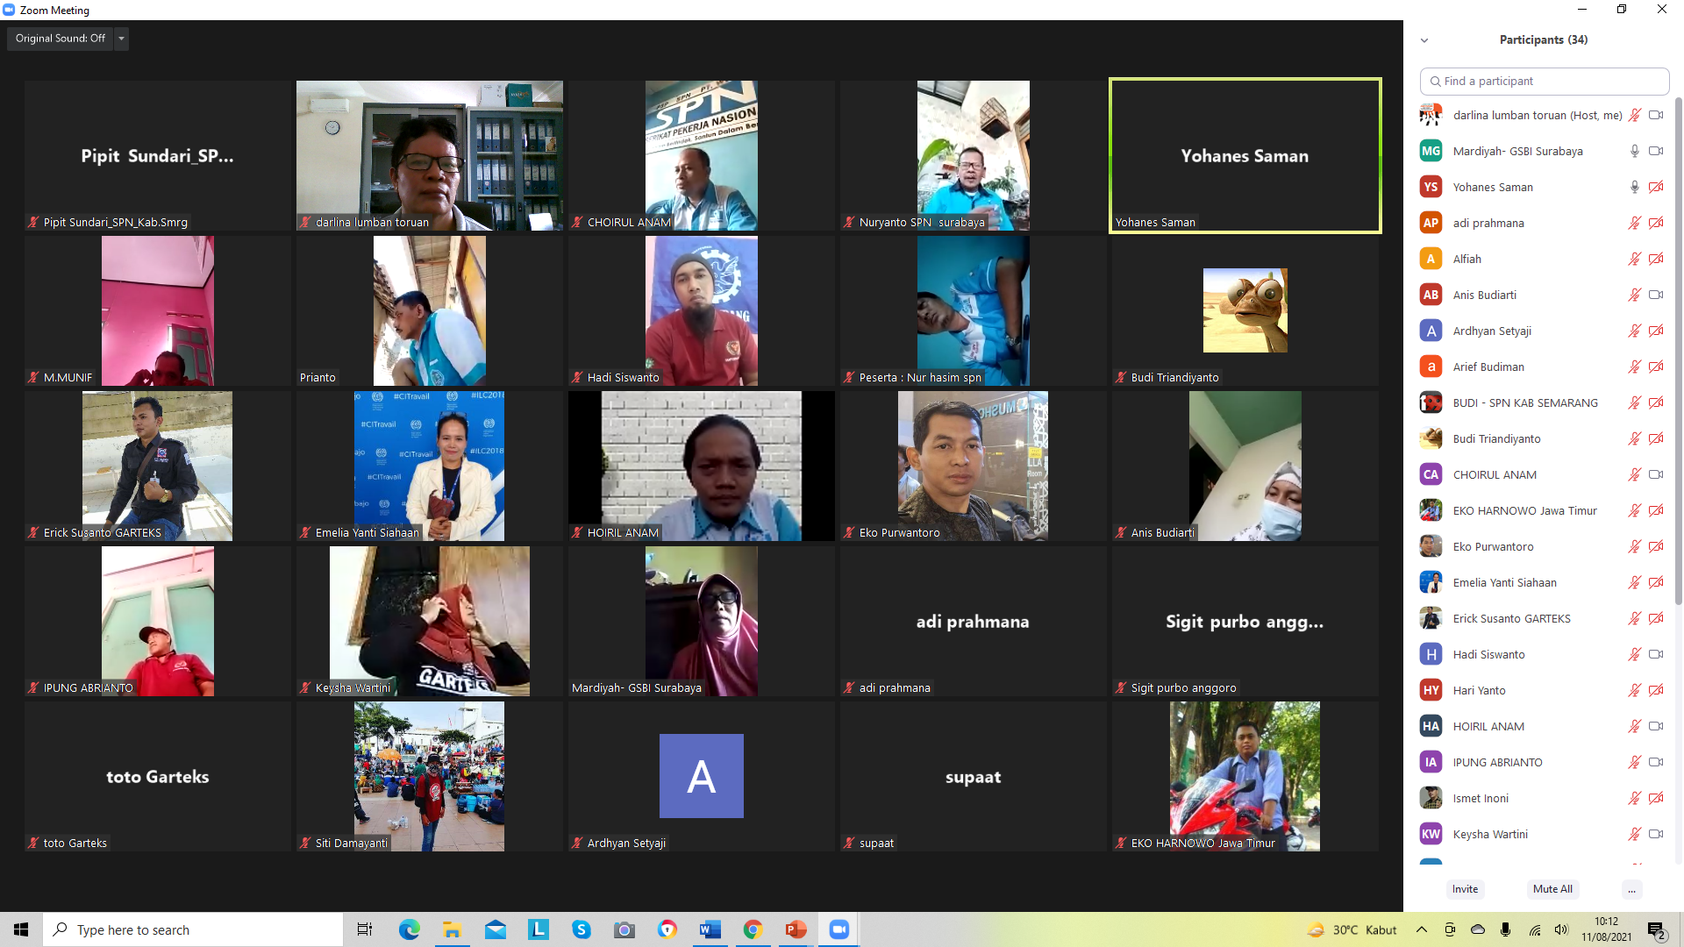The image size is (1684, 947).
Task: Click the microphone icon next to Mardiyah- GSBI Surabaya
Action: pos(1635,151)
